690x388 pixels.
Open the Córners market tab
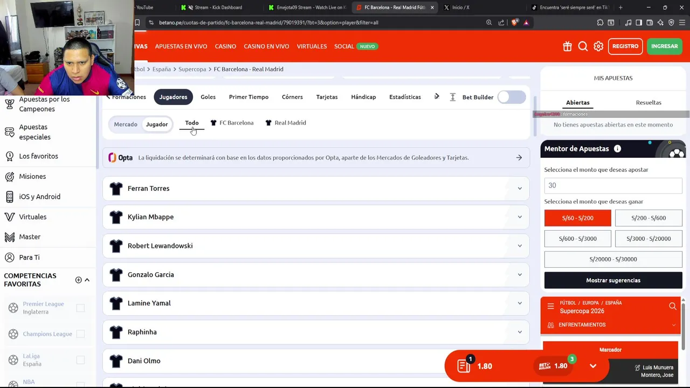point(292,97)
